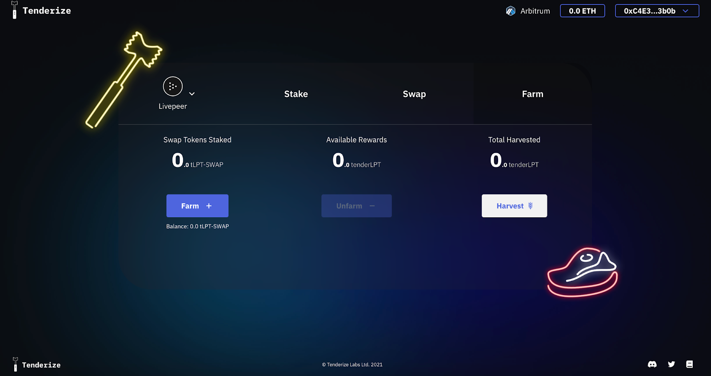Click the Harvest button
Viewport: 711px width, 376px height.
(x=514, y=206)
